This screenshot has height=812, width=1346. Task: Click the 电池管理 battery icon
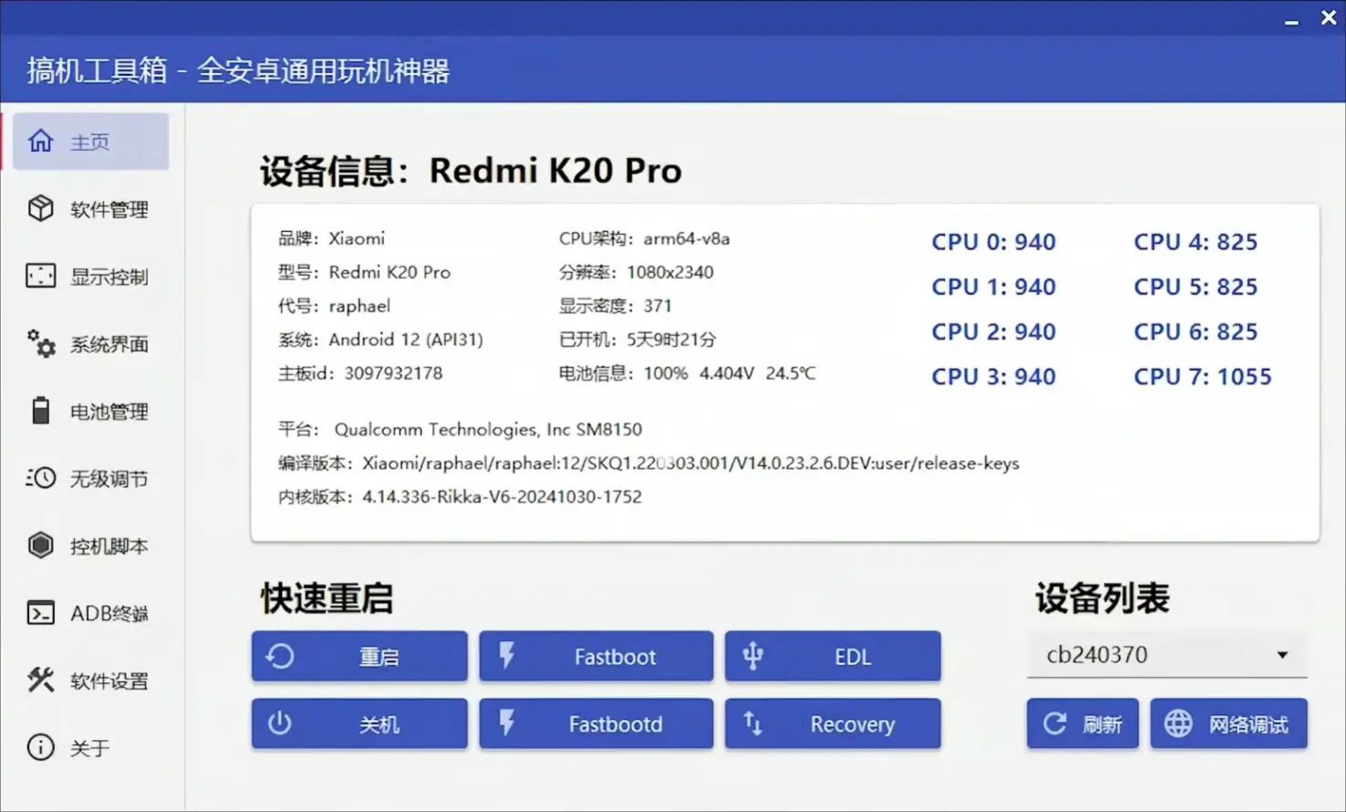click(41, 411)
